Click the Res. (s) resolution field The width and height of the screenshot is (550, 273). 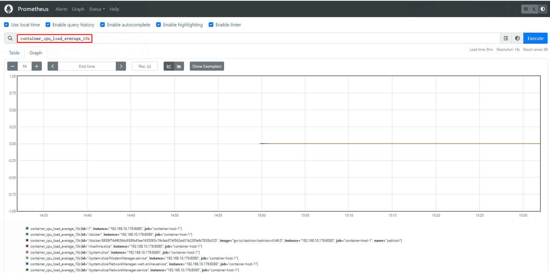tap(145, 66)
